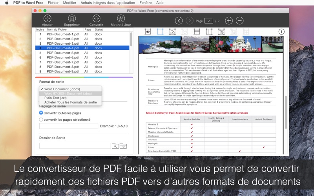Select the vertical table columns tool
Screen dimensions: 314x196
pos(209,32)
